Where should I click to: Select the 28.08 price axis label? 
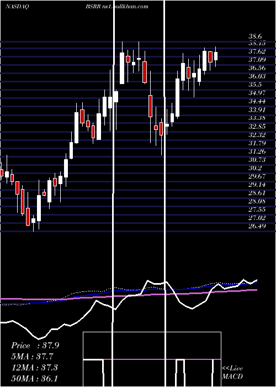point(257,201)
